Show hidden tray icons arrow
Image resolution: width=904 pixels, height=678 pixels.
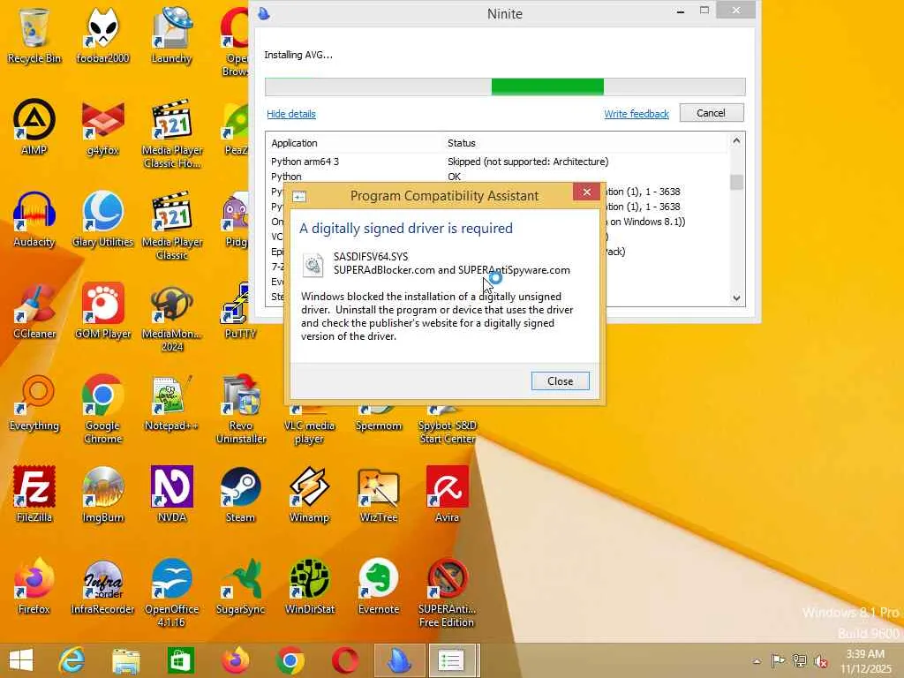757,661
